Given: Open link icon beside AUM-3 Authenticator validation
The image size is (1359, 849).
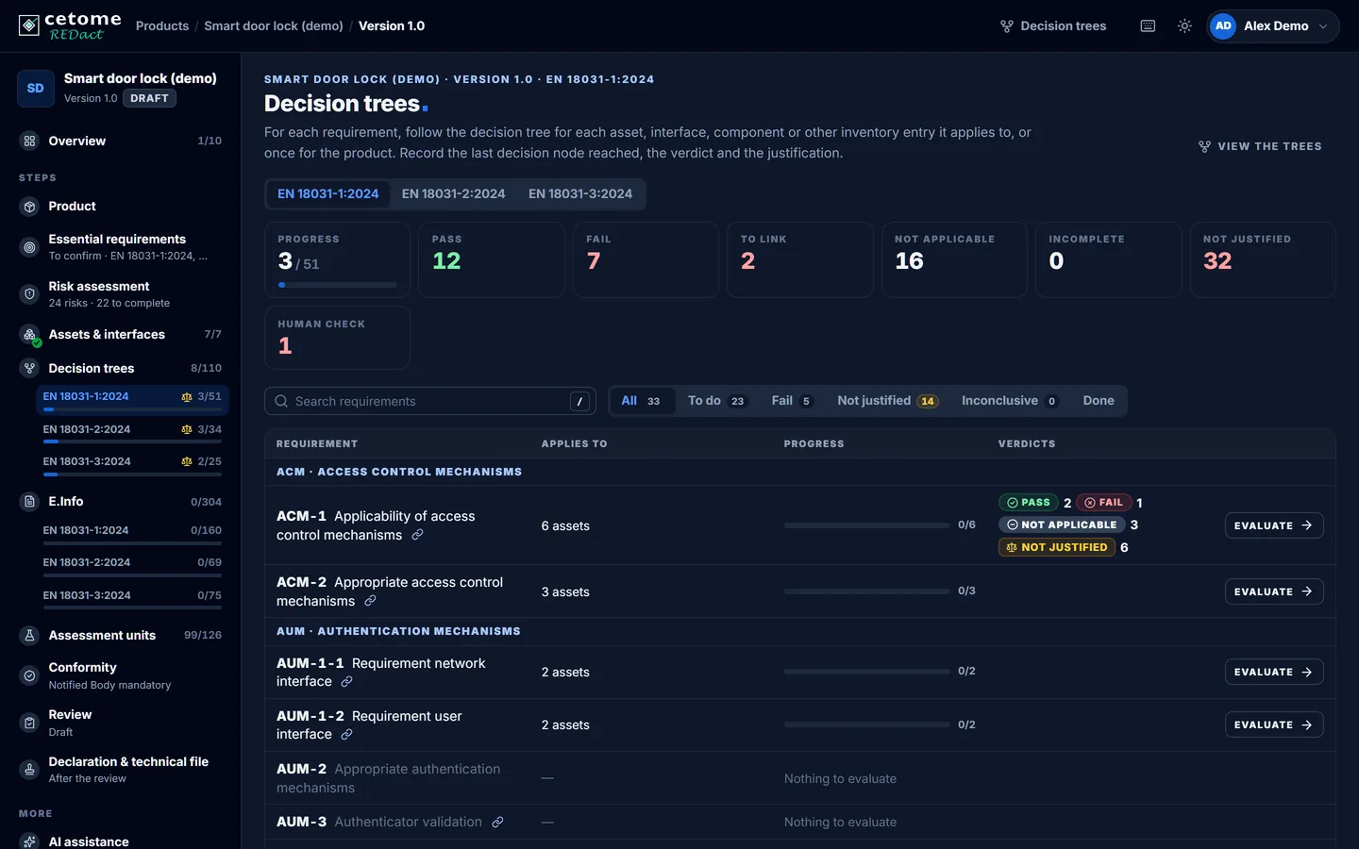Looking at the screenshot, I should tap(497, 823).
